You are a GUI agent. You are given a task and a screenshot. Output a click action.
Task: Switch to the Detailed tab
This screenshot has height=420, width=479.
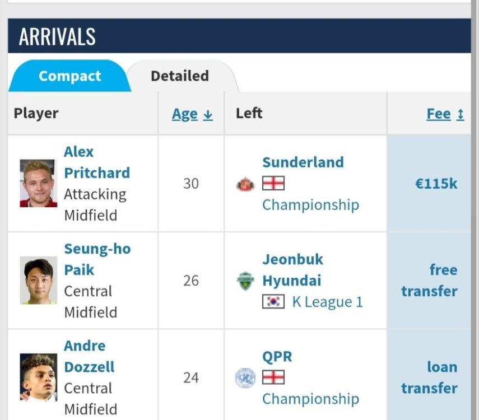(x=180, y=76)
